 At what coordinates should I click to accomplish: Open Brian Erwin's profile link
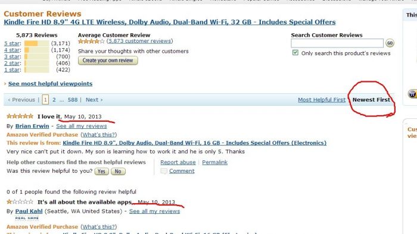pyautogui.click(x=32, y=126)
